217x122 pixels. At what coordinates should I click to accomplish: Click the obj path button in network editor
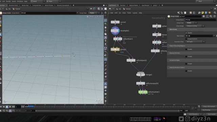point(119,9)
